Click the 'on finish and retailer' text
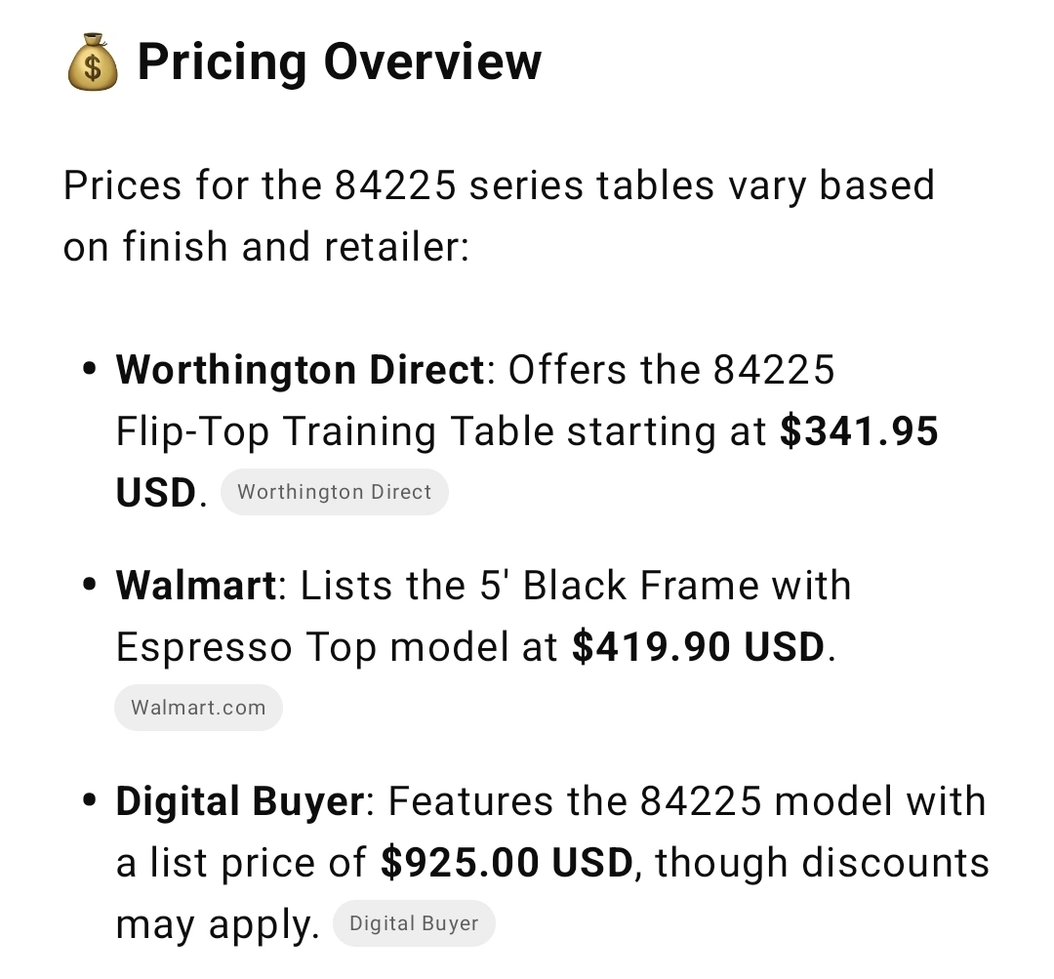 (265, 247)
